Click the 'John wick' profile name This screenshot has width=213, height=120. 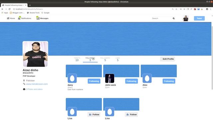point(110,85)
